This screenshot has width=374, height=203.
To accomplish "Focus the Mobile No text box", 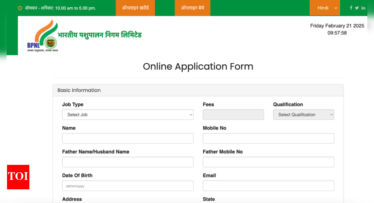I will click(268, 138).
